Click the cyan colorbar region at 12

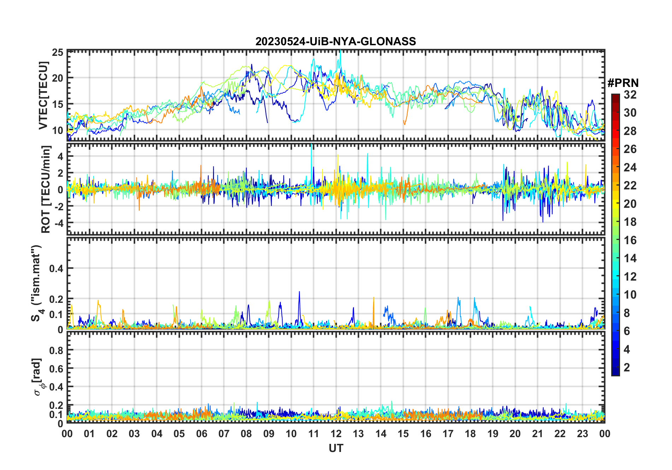coord(615,277)
